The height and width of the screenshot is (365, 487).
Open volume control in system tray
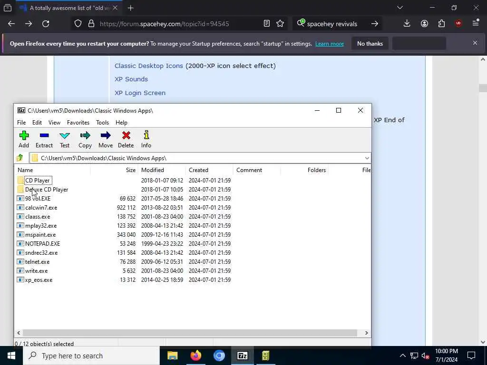pyautogui.click(x=426, y=355)
